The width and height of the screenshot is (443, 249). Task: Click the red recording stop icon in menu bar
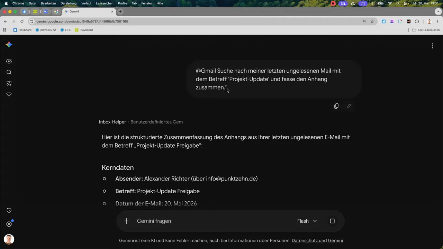coord(333,3)
